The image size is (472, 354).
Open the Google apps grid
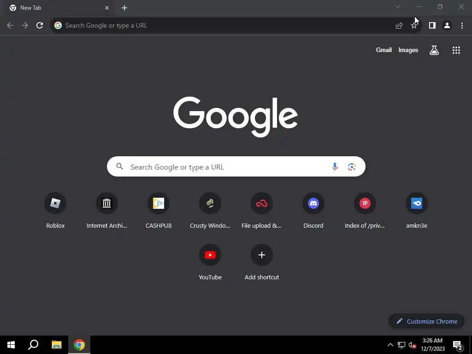(x=456, y=50)
